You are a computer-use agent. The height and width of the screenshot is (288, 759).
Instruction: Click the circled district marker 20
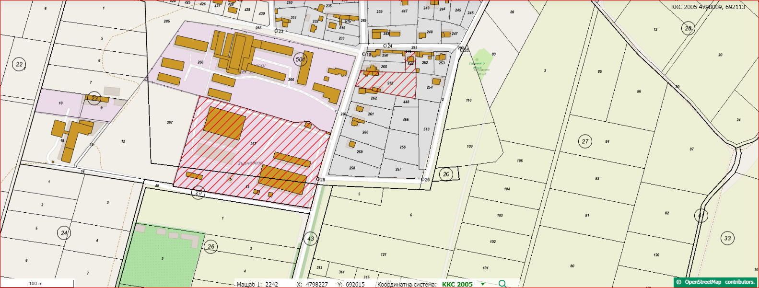click(x=446, y=174)
